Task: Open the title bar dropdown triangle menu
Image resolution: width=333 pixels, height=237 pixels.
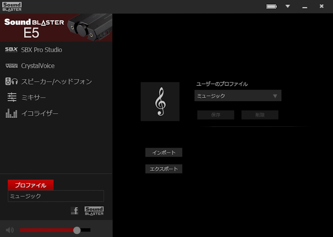Action: pos(288,6)
